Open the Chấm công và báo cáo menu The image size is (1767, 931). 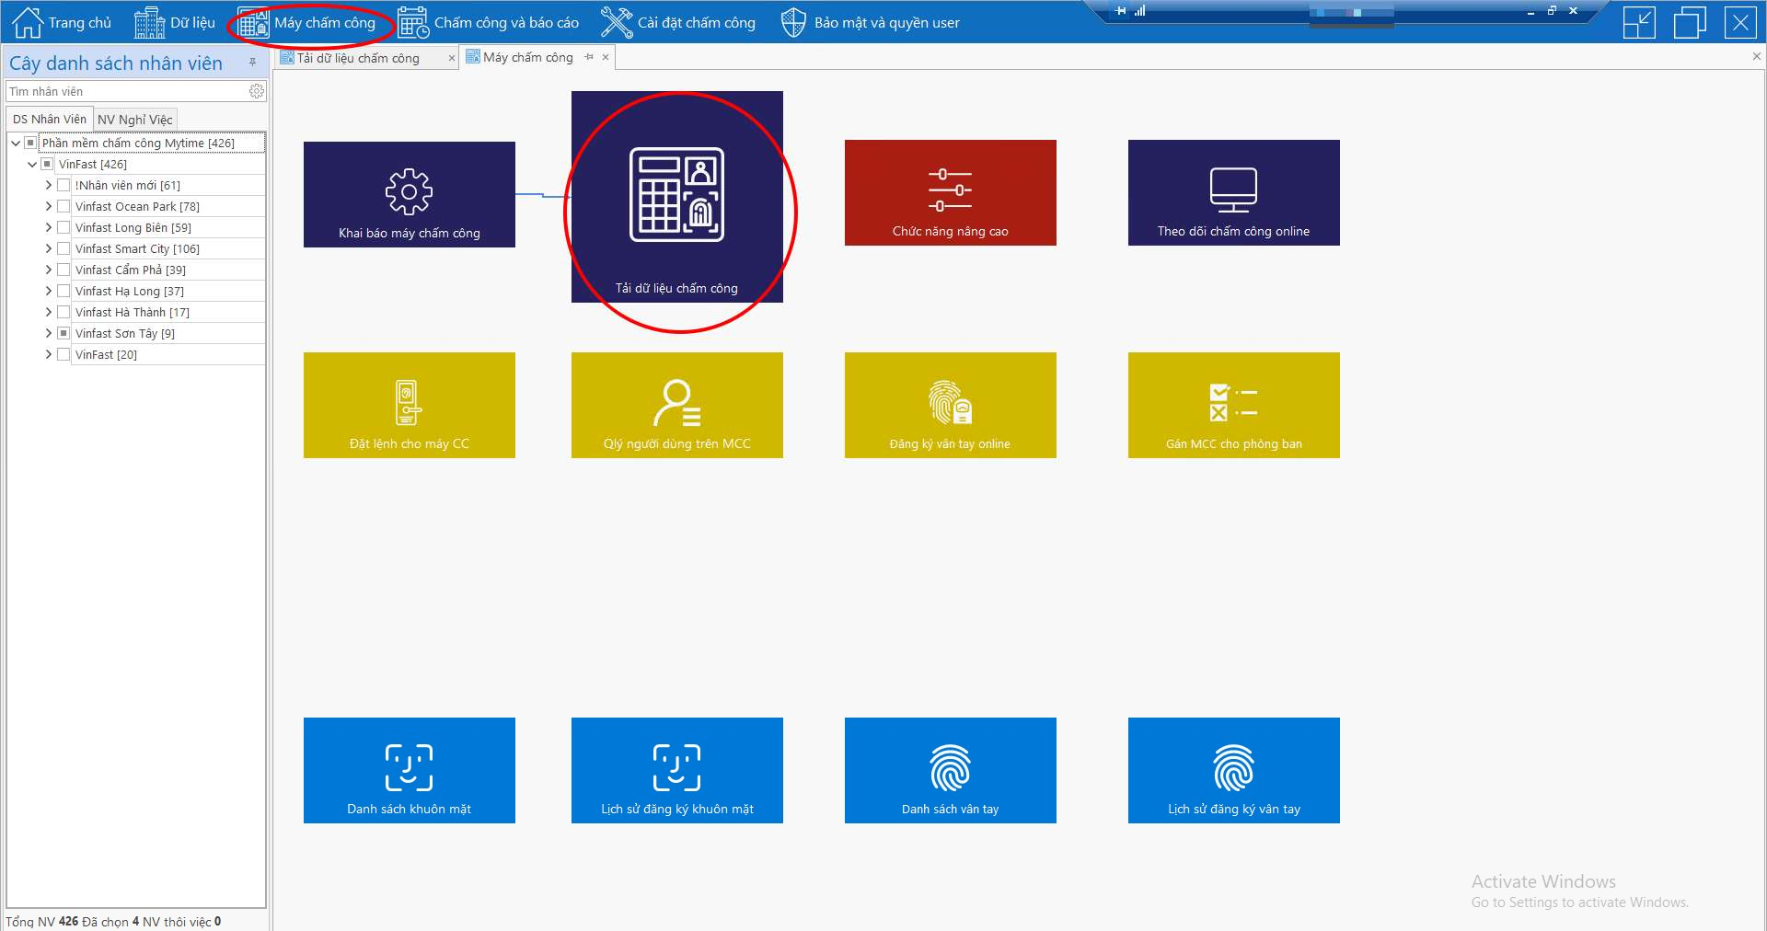[x=490, y=23]
